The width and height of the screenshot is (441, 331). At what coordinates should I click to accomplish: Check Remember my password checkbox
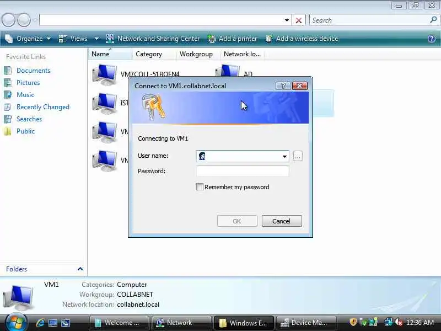click(200, 187)
